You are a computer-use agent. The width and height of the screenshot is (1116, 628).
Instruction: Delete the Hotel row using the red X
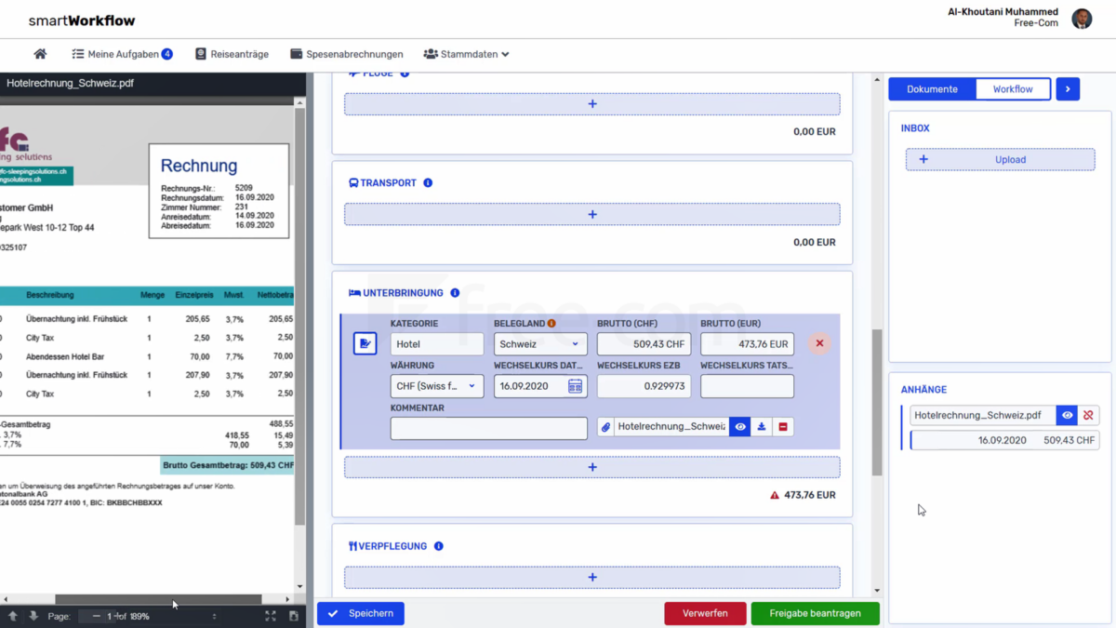[x=819, y=343]
